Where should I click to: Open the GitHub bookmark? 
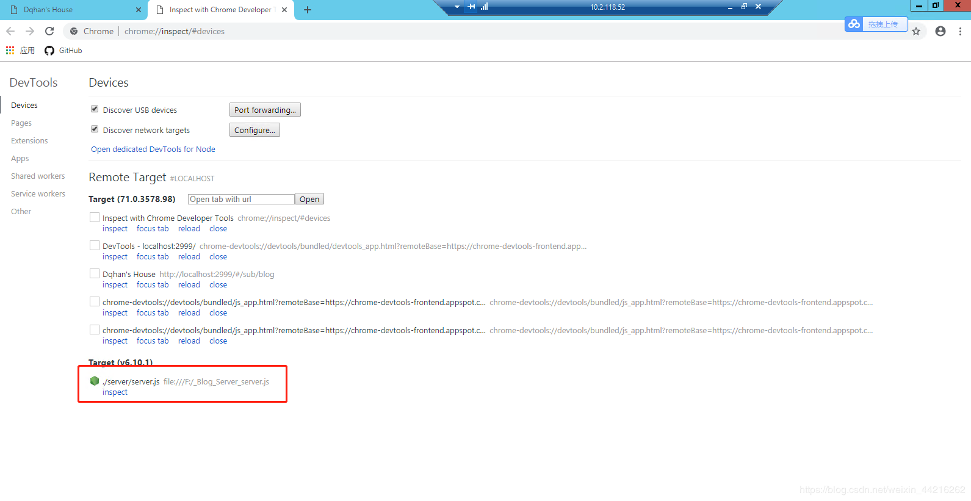63,51
